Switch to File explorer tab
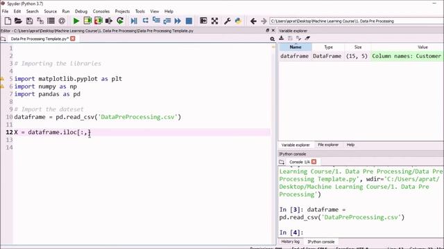This screenshot has height=249, width=444. click(x=328, y=145)
